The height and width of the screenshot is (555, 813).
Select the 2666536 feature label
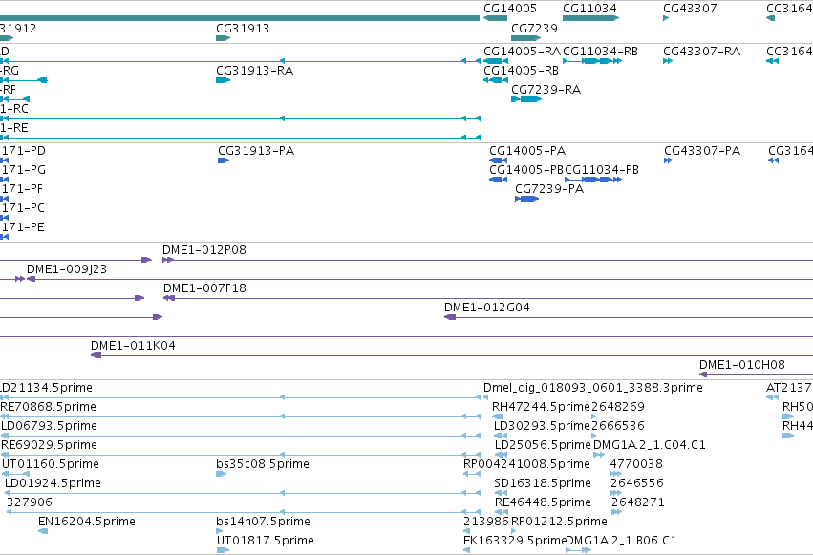click(617, 426)
